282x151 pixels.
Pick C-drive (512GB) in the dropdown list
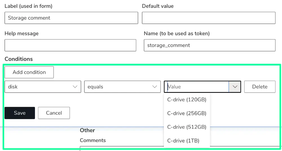(x=187, y=127)
